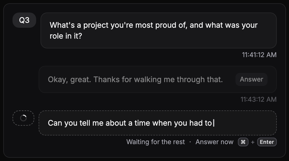The width and height of the screenshot is (289, 161).
Task: Click the Enter key badge
Action: (267, 142)
